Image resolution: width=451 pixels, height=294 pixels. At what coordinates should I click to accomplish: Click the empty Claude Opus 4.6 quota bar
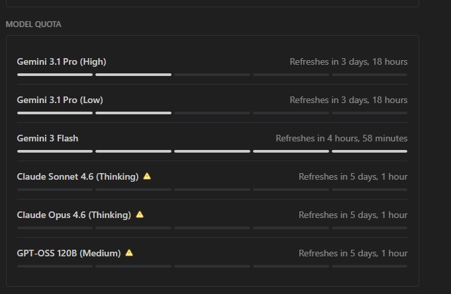click(x=212, y=228)
